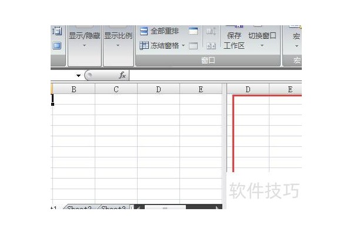Click the Split window icon
Screen dimensions: 353x235
[x=193, y=31]
